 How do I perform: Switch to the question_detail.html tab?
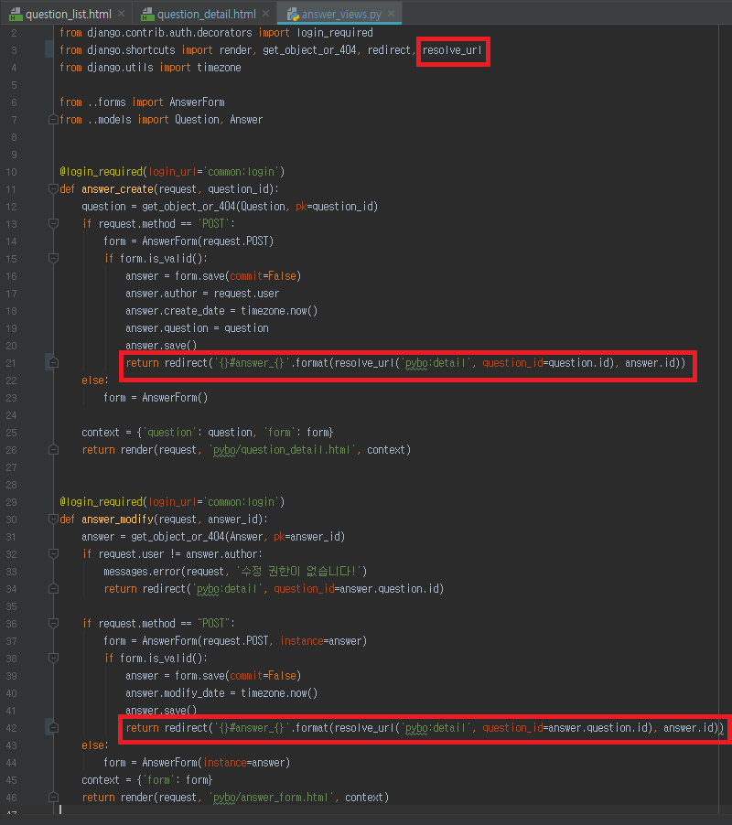[206, 14]
